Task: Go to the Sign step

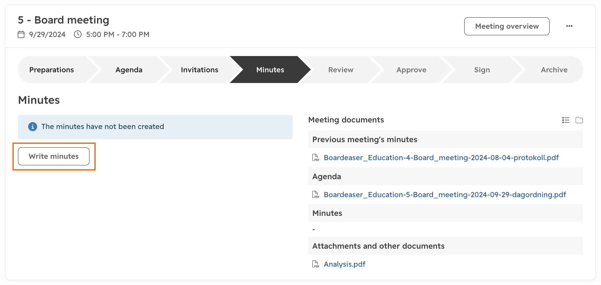Action: click(482, 70)
